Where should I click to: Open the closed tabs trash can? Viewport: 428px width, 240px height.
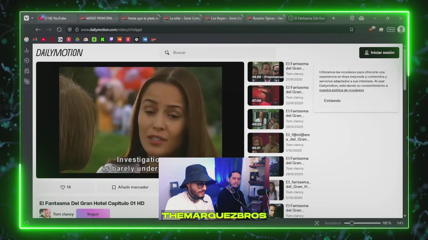352,18
